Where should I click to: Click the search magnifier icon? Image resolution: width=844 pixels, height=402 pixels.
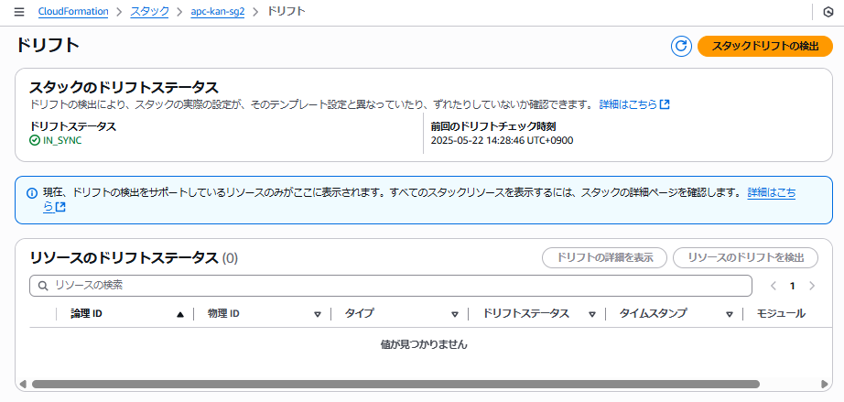(x=43, y=286)
